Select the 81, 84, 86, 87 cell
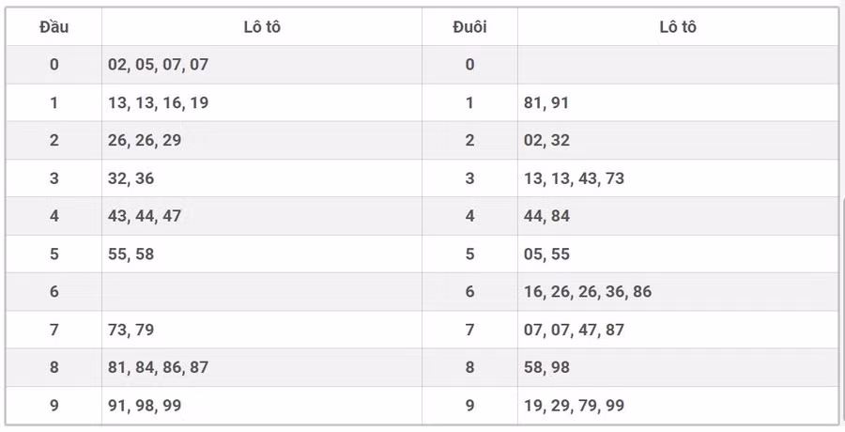This screenshot has height=432, width=845. 158,367
